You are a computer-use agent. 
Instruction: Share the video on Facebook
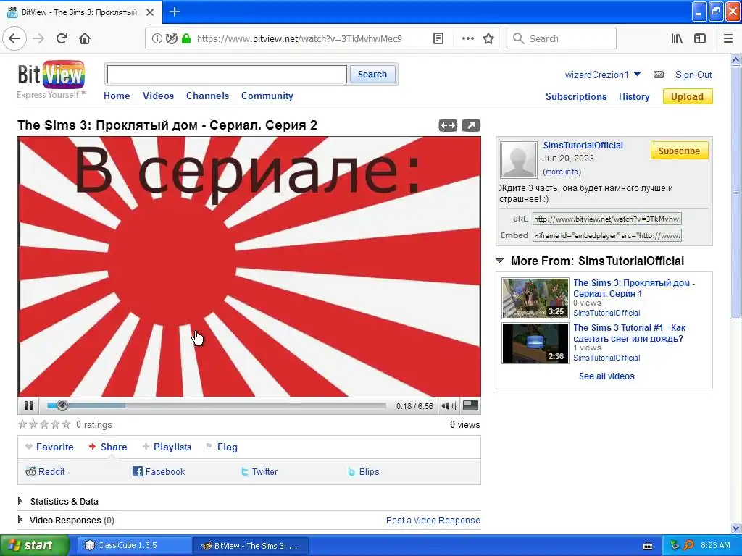coord(159,471)
